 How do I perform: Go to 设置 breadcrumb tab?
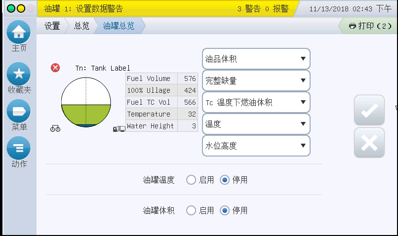(x=52, y=26)
